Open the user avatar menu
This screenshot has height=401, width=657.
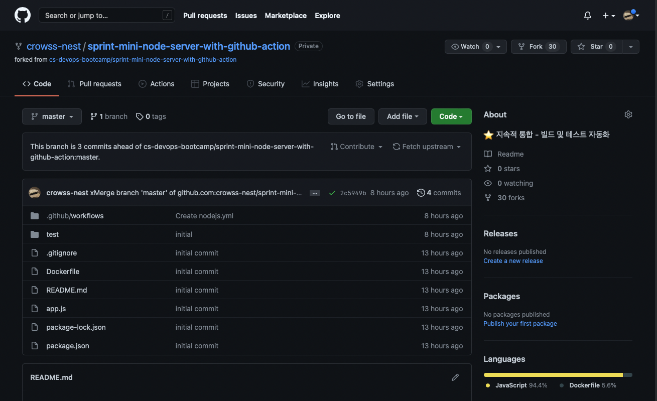point(631,16)
